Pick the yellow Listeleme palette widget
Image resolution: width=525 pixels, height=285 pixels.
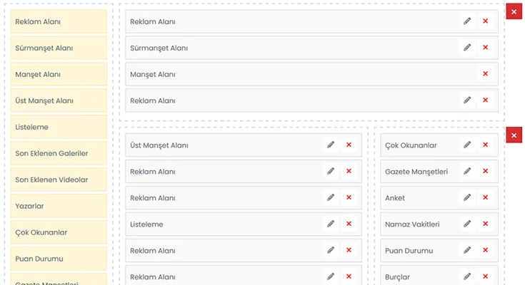(59, 127)
